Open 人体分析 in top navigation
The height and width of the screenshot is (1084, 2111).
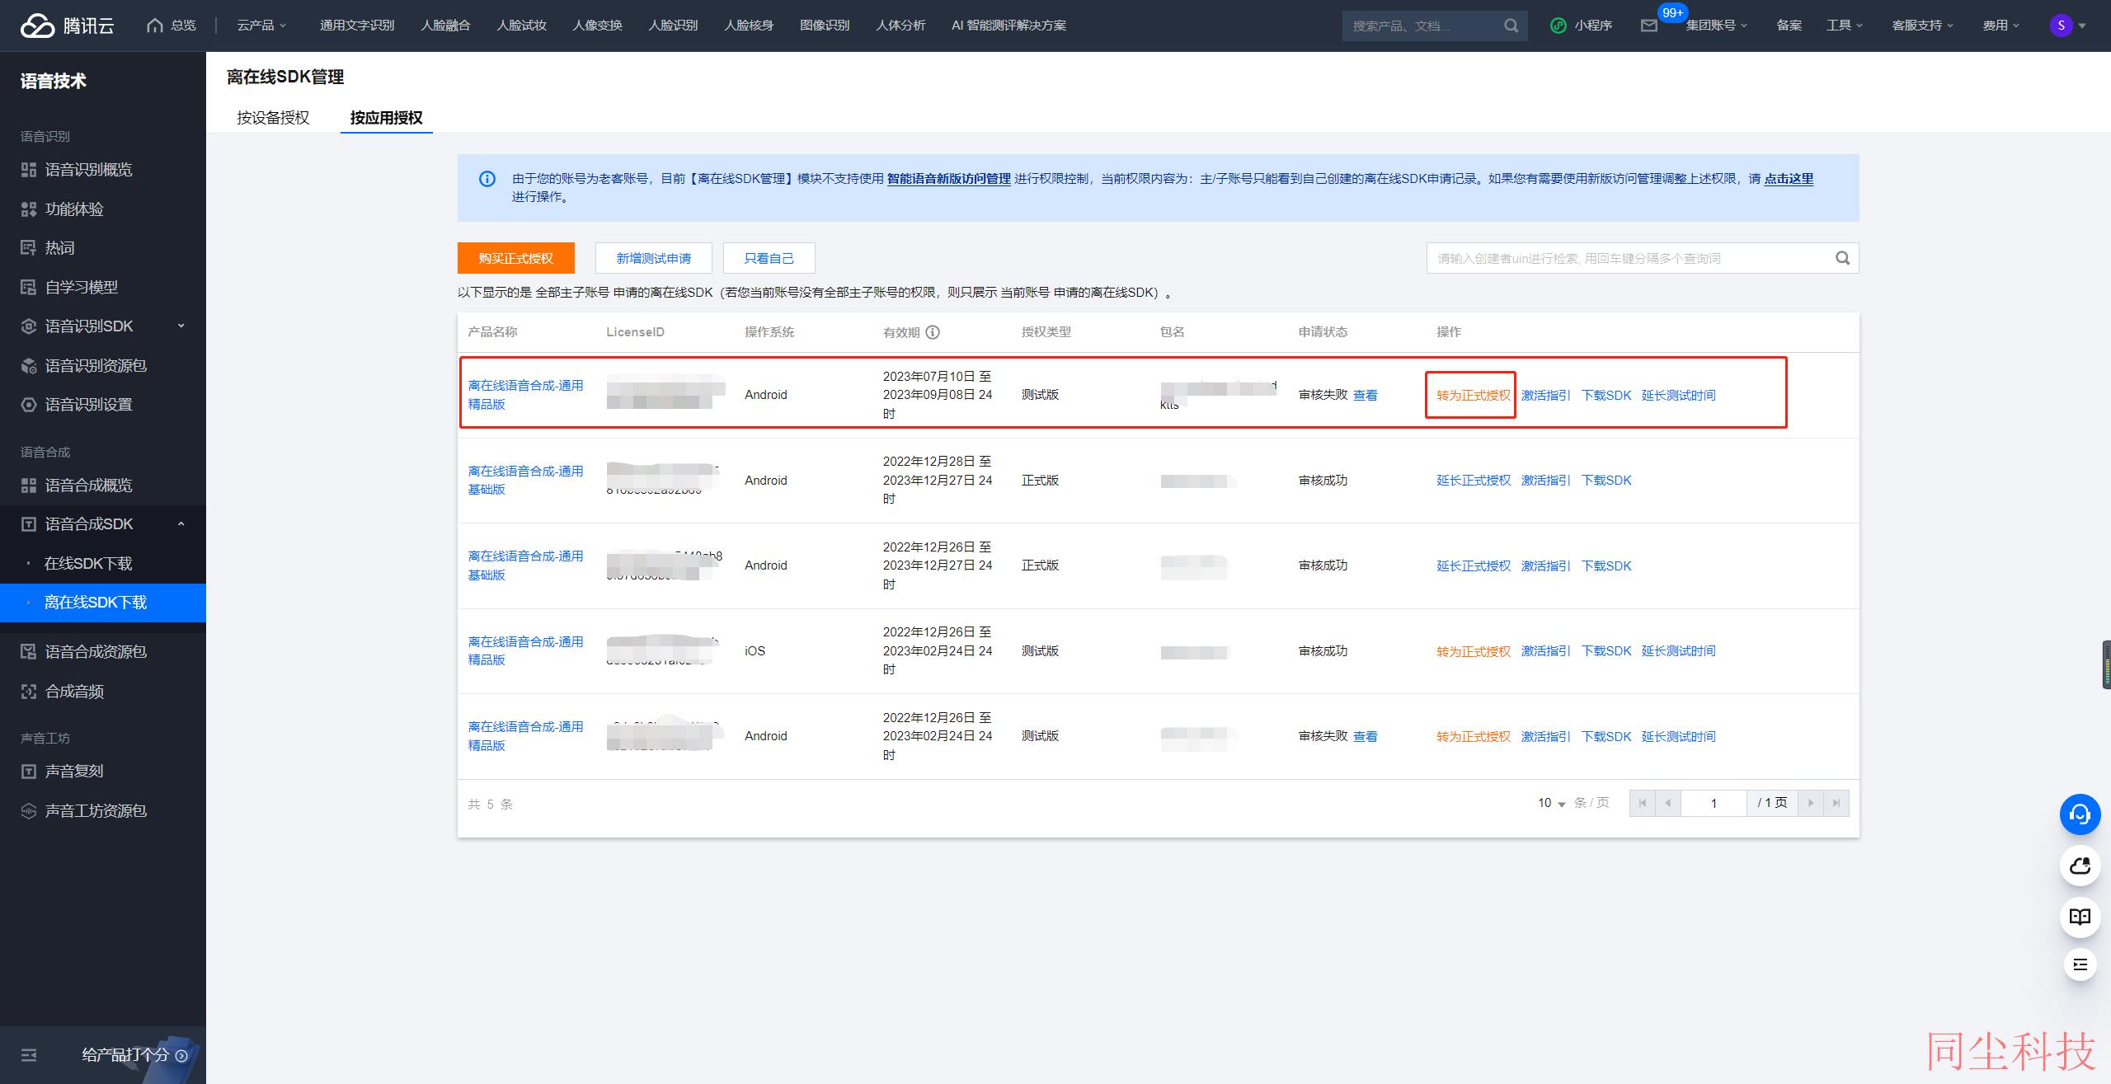[900, 26]
